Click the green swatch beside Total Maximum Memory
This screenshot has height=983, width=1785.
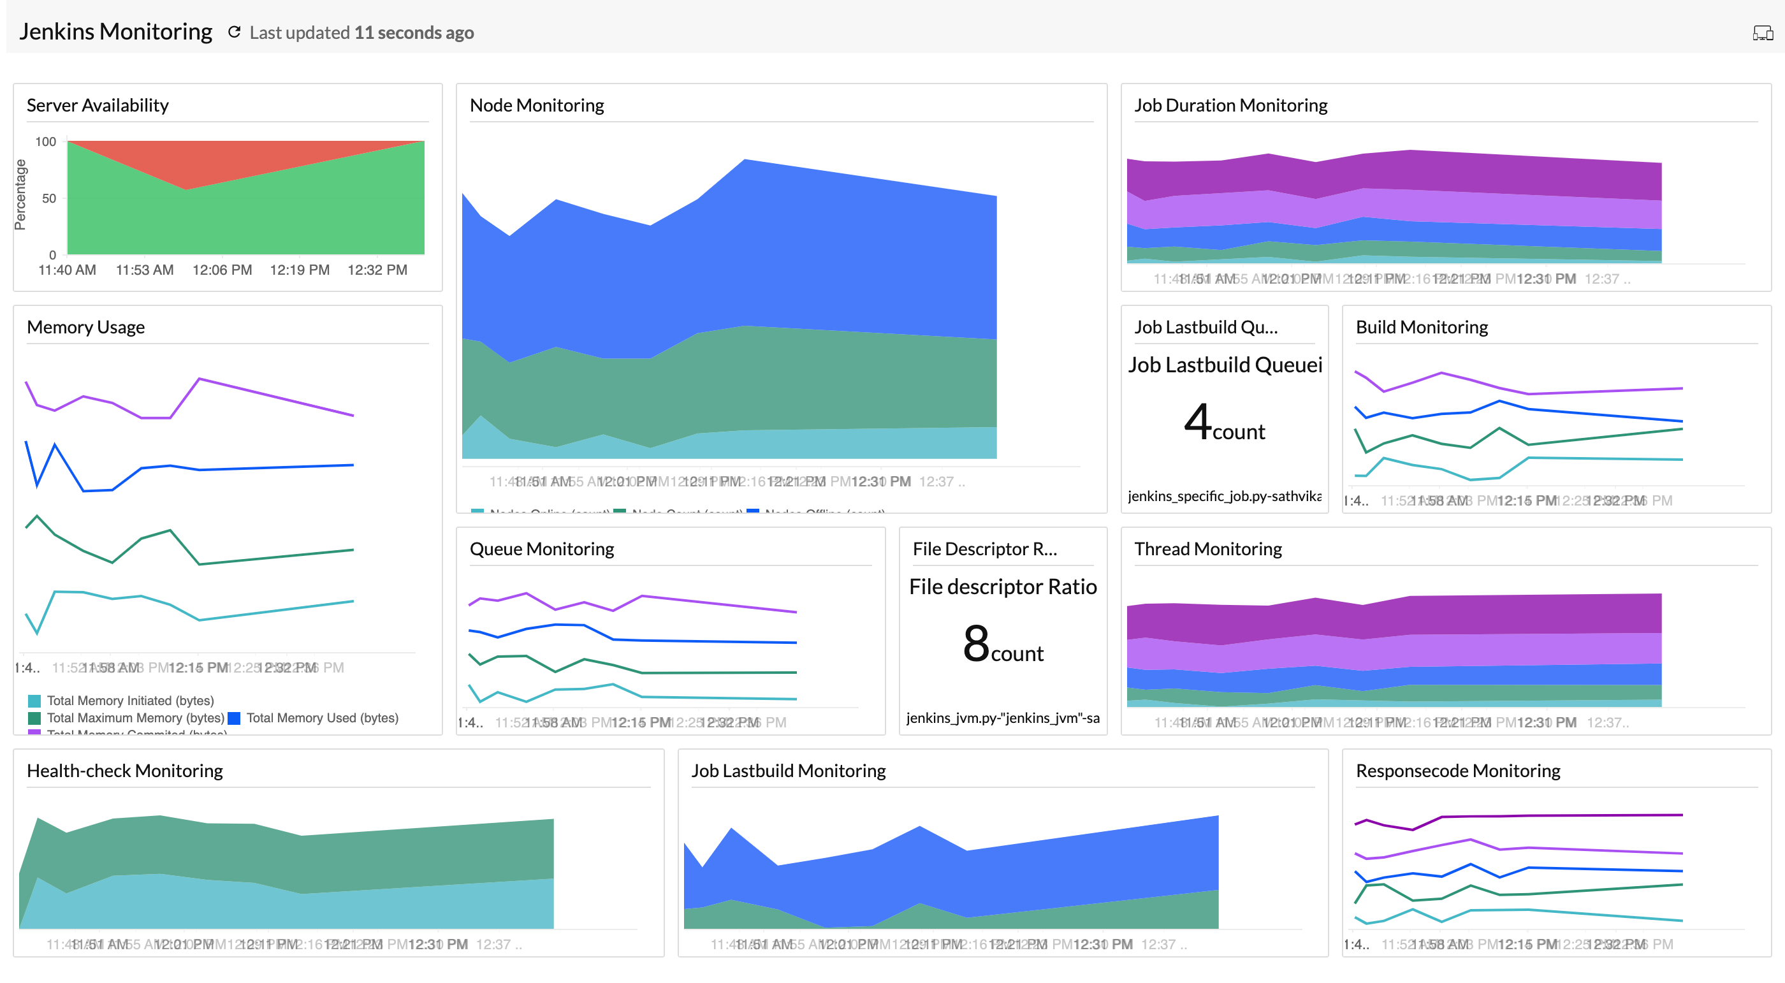click(x=33, y=718)
